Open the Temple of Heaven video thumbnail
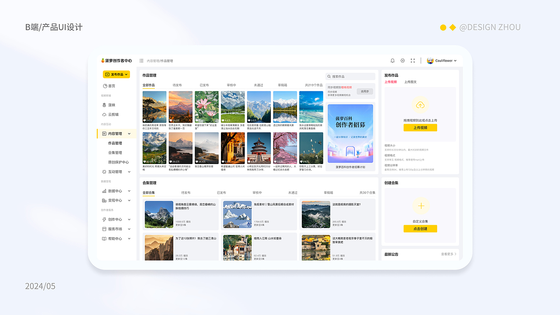This screenshot has width=560, height=315. (259, 148)
